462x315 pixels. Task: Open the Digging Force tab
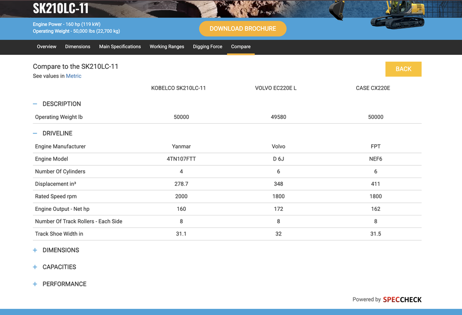[207, 47]
